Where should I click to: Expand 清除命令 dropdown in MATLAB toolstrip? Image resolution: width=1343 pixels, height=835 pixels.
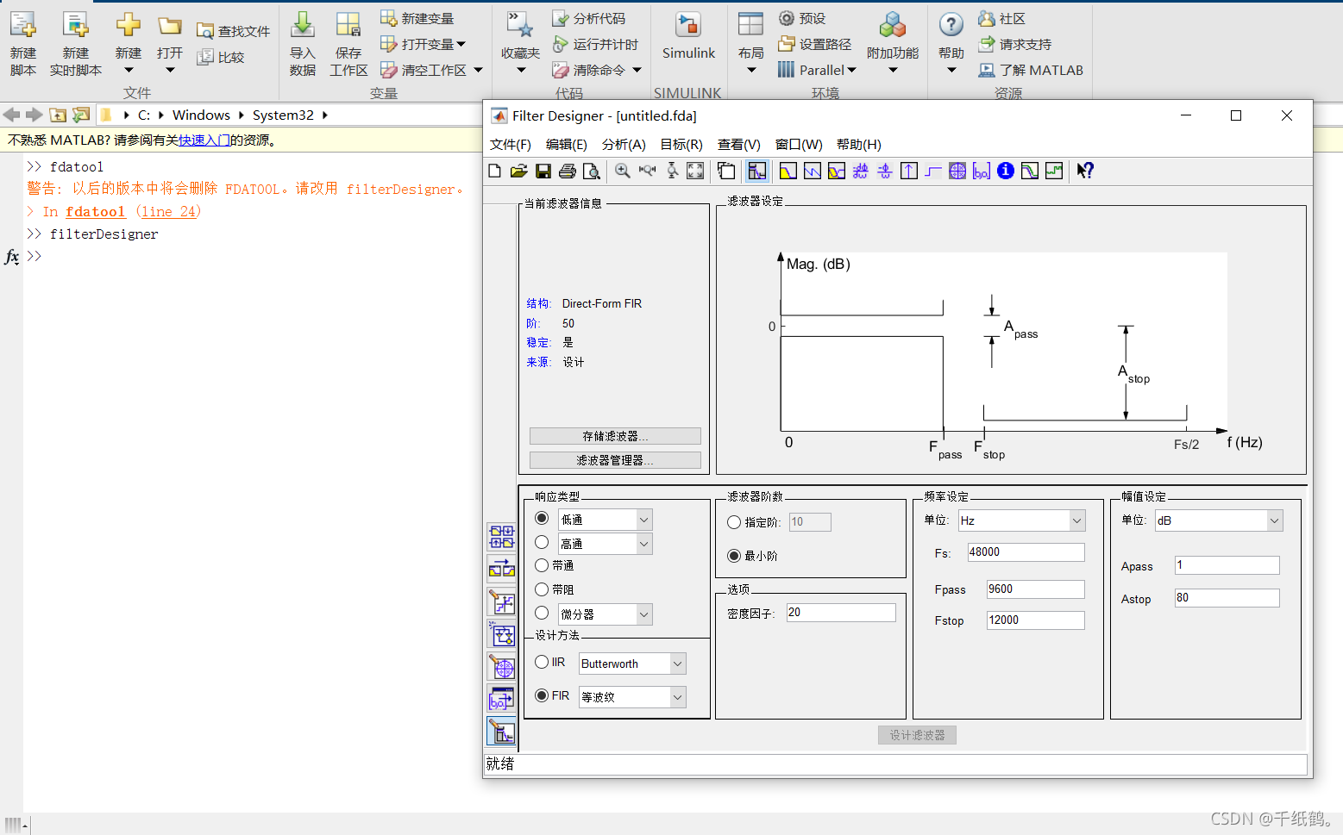click(637, 71)
